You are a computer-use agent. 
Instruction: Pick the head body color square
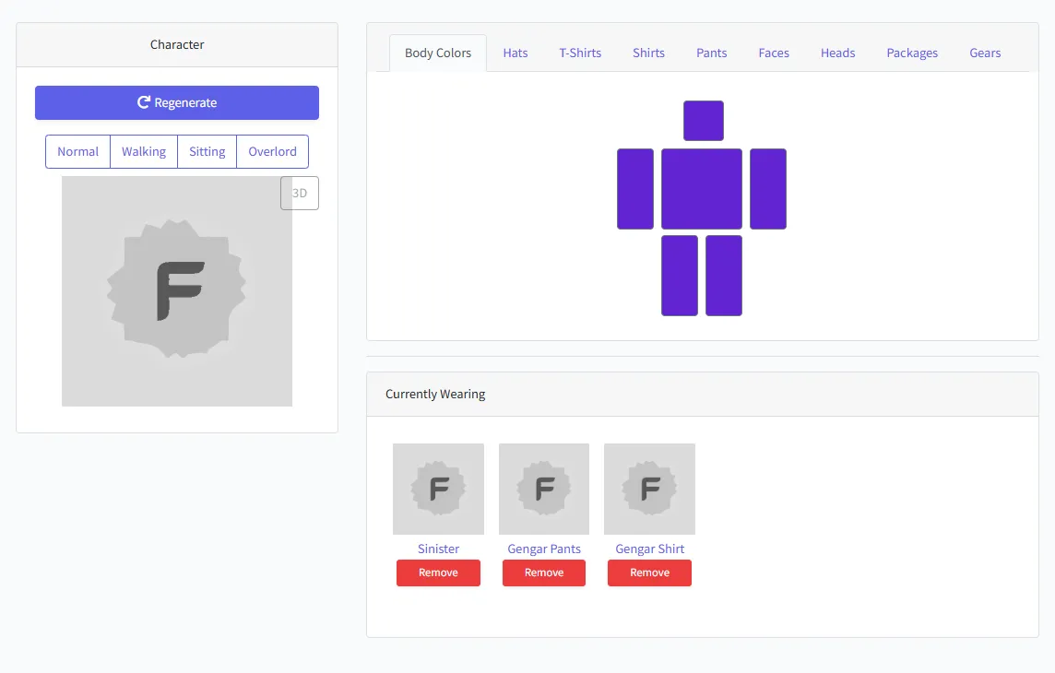703,121
